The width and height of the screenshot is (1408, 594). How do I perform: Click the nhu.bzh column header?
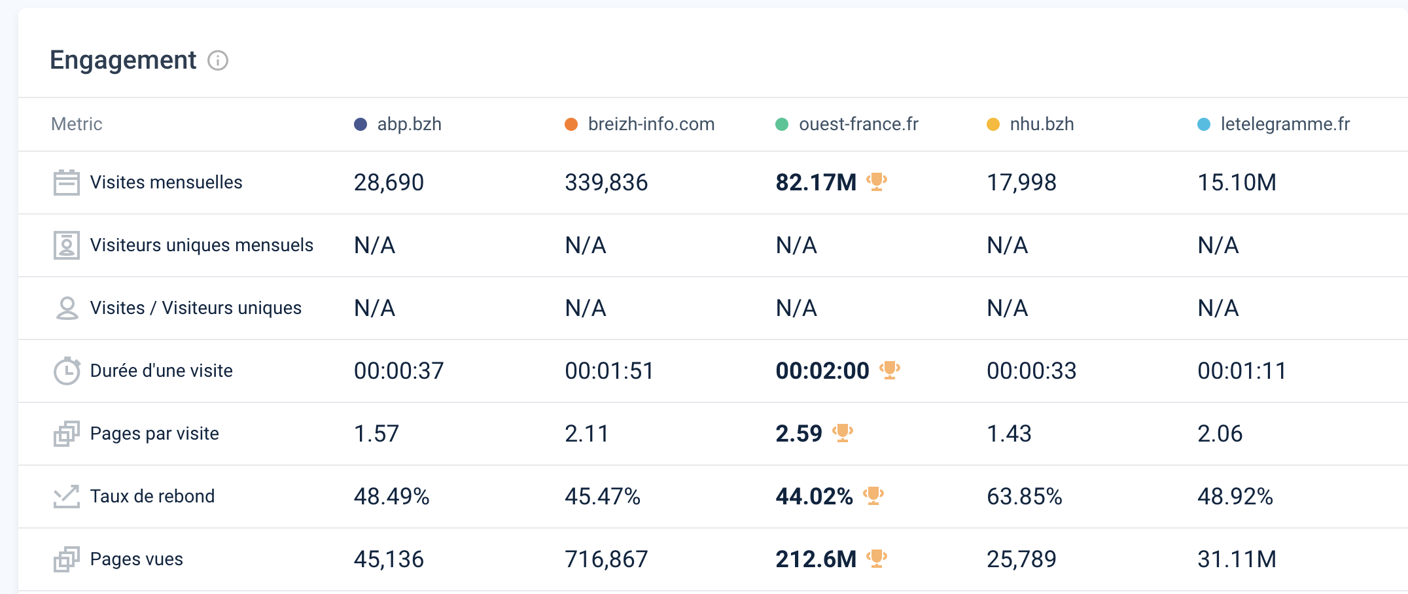point(1041,124)
